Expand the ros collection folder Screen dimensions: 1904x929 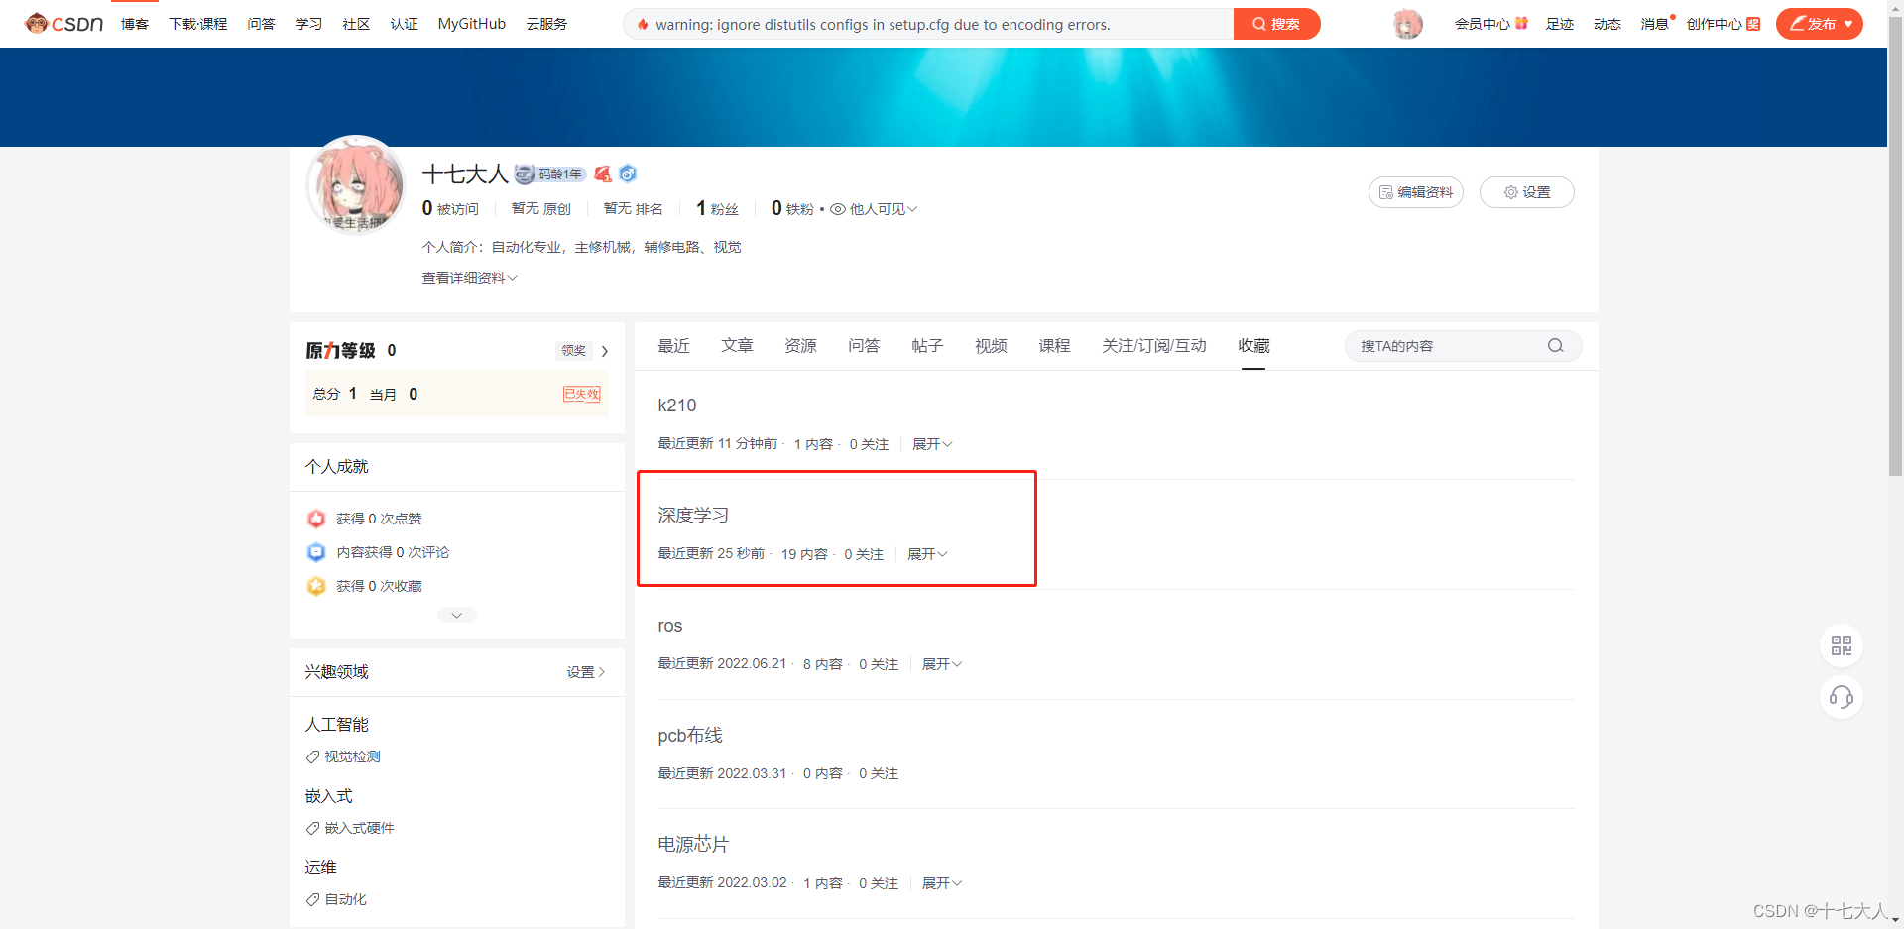[941, 664]
